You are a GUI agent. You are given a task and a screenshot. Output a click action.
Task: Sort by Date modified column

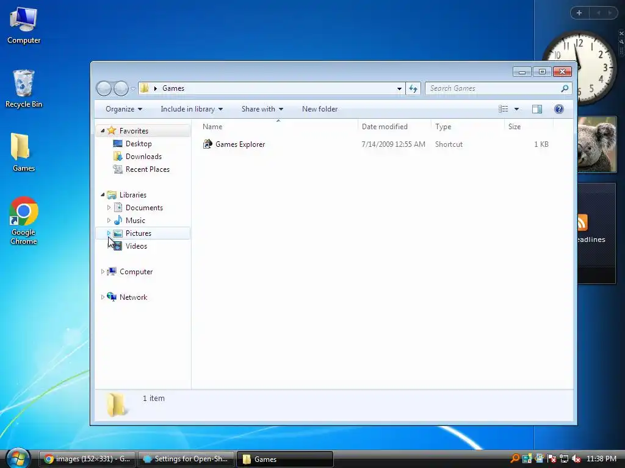tap(395, 127)
